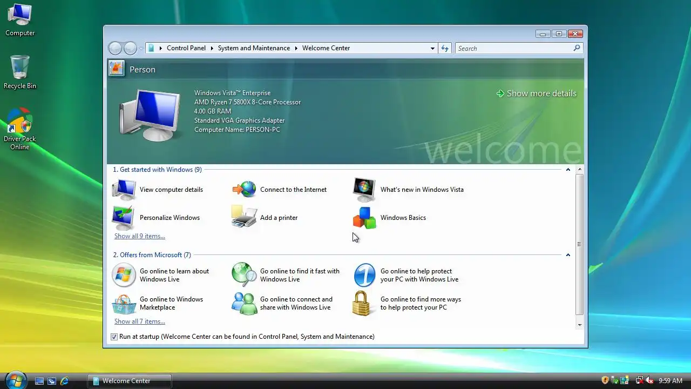Image resolution: width=691 pixels, height=389 pixels.
Task: Click '4.00 GB RAM' text
Action: (x=213, y=111)
